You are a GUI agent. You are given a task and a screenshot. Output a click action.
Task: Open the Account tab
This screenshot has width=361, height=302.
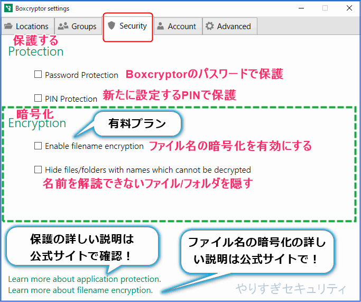pyautogui.click(x=178, y=26)
